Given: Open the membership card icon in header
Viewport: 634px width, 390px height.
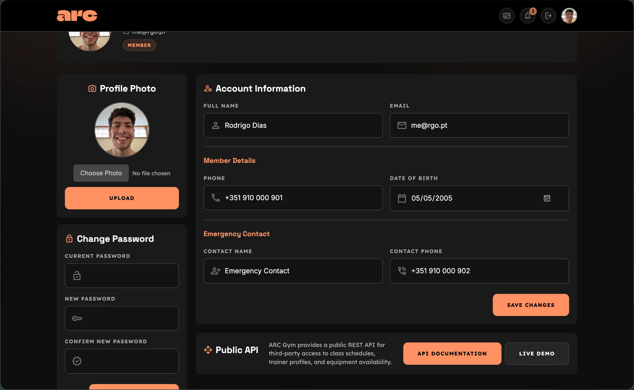Looking at the screenshot, I should click(x=507, y=16).
